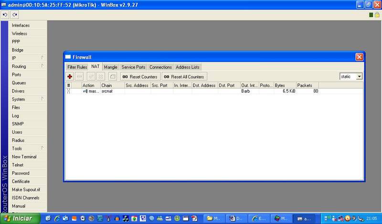Open Internet Explorer from the quick launch

click(x=57, y=218)
